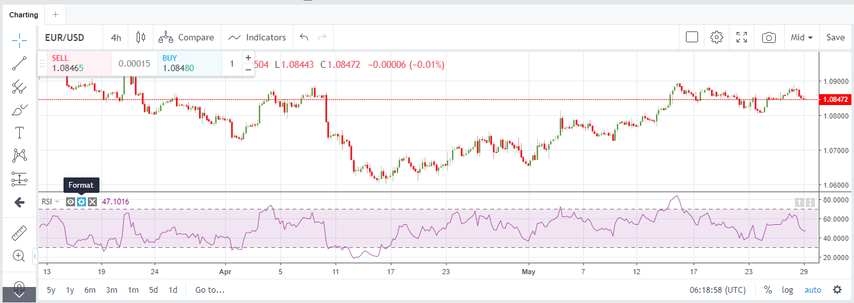The image size is (854, 303).
Task: Select the Text annotation tool
Action: point(19,133)
